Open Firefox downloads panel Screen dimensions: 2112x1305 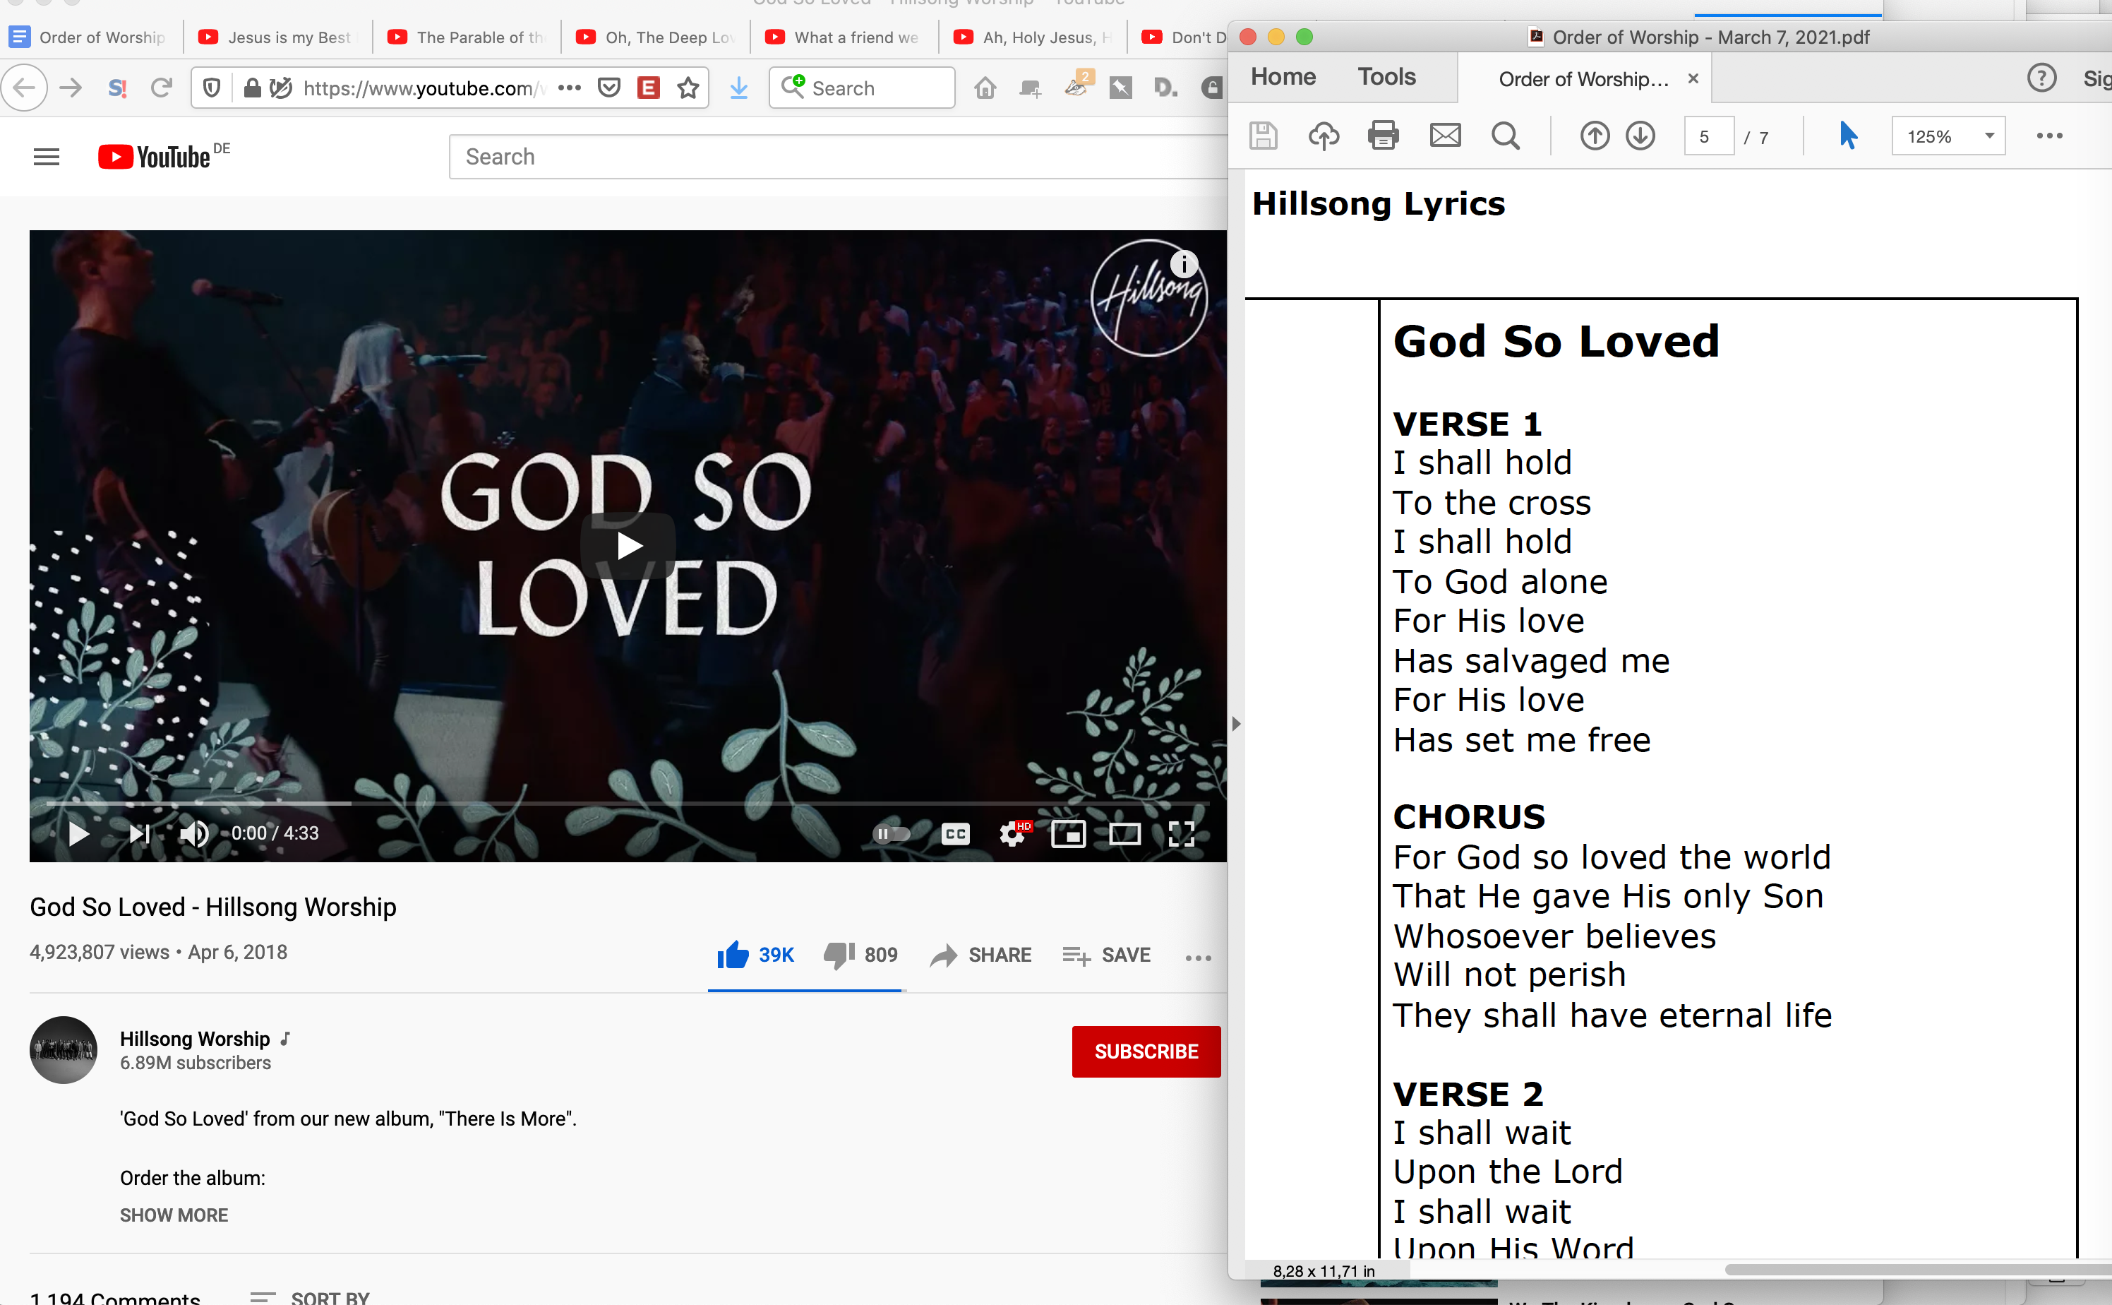tap(738, 87)
